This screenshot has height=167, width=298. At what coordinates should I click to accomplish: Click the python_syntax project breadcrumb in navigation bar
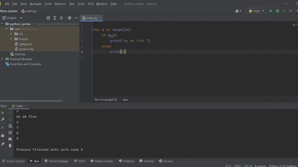point(9,11)
